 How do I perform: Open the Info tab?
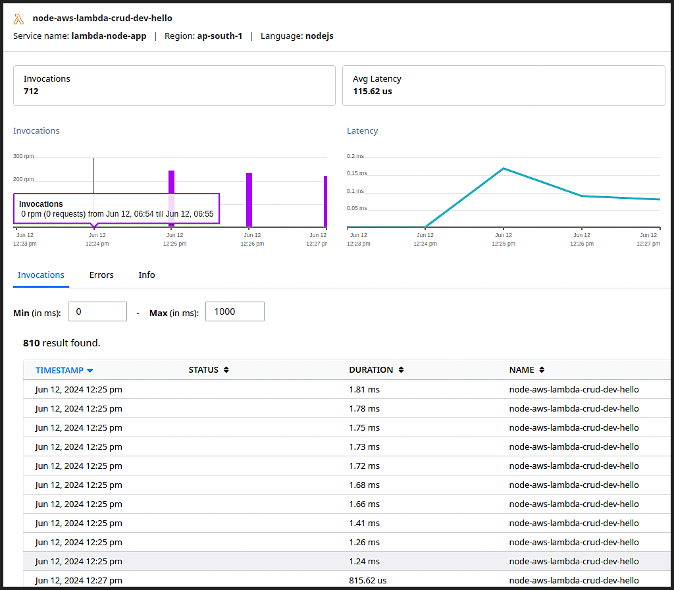tap(147, 275)
